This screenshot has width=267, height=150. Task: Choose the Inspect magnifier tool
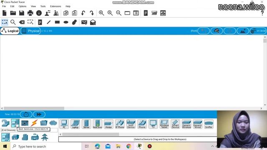[x=13, y=22]
